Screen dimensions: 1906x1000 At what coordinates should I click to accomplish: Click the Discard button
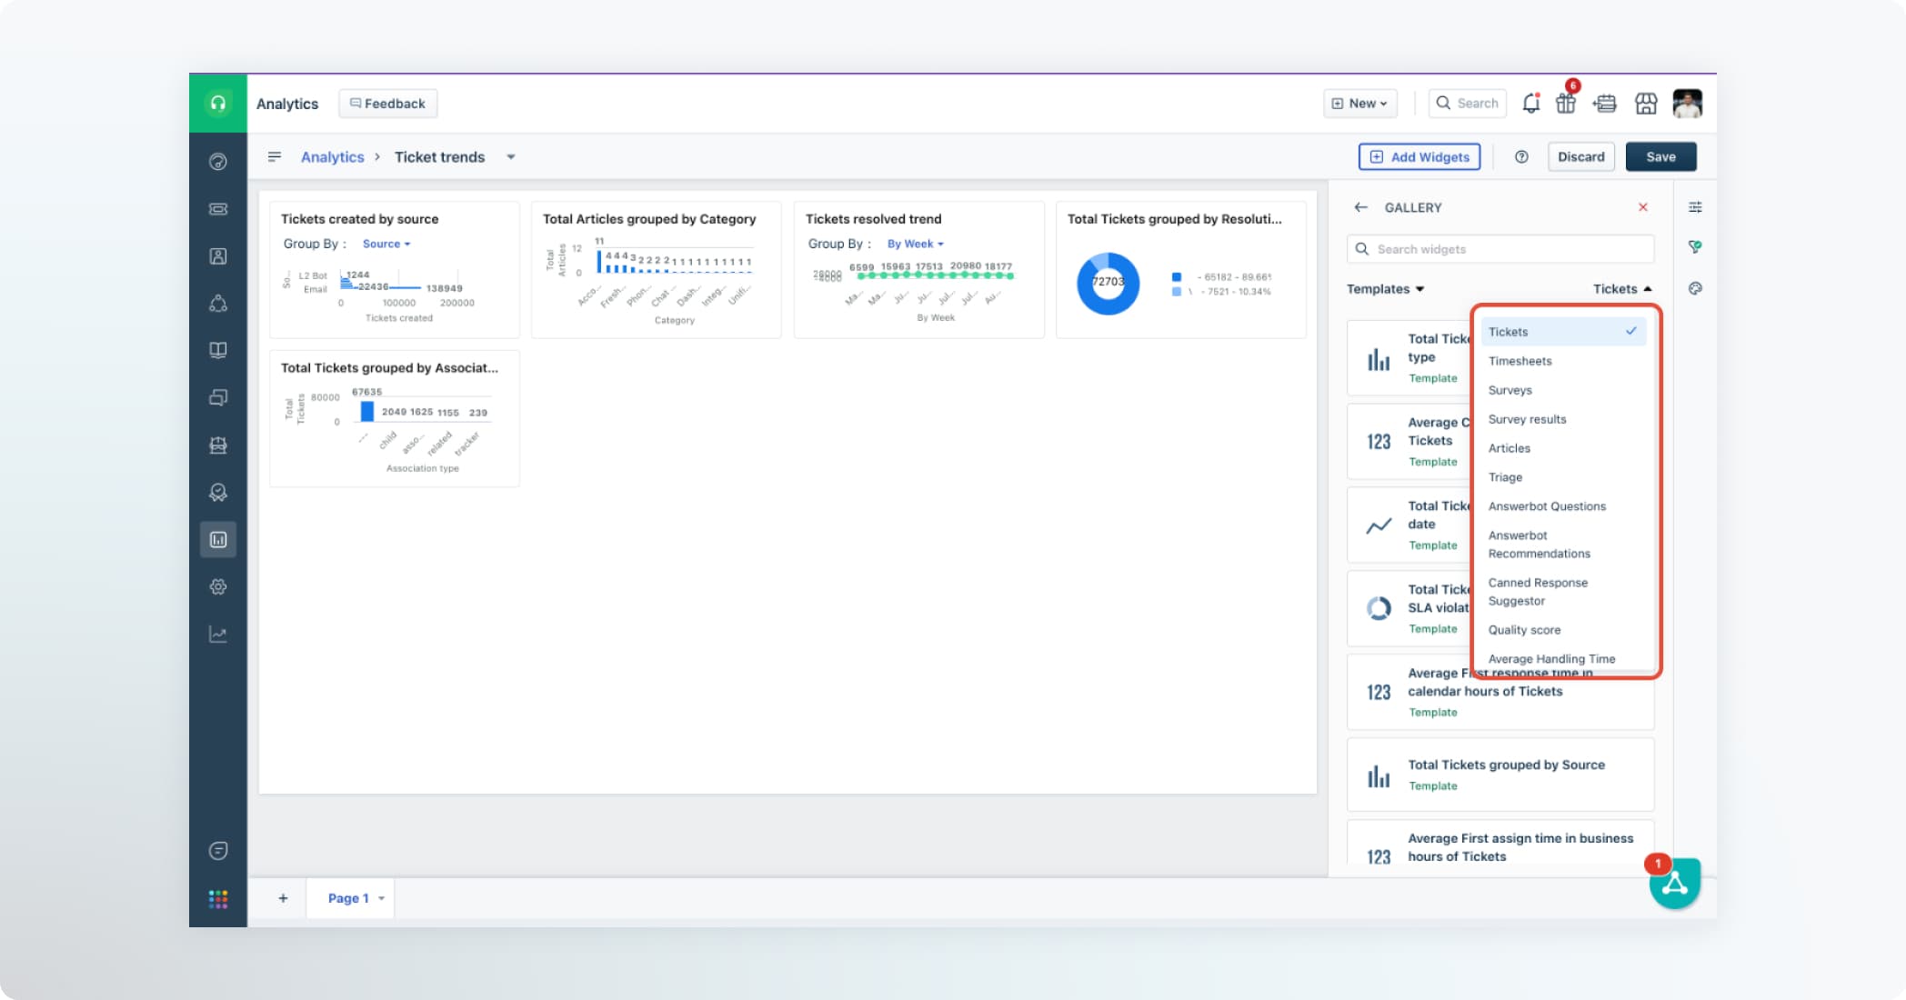[x=1580, y=156]
